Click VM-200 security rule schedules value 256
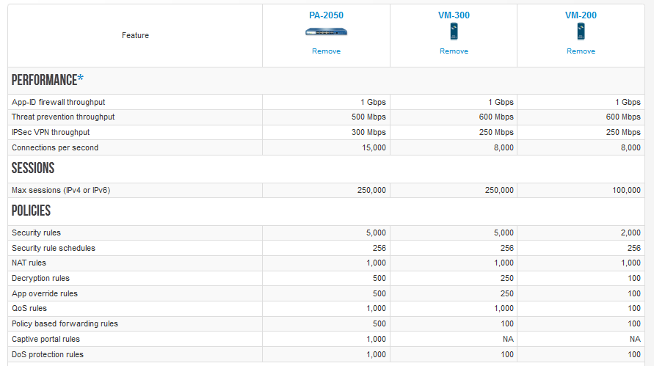The height and width of the screenshot is (366, 654). [634, 249]
